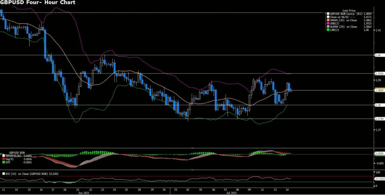This screenshot has width=385, height=195.
Task: Click the 52.5302 RSI value tag
Action: [380, 179]
